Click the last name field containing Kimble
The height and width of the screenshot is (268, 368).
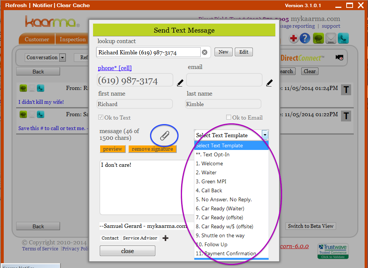click(x=223, y=104)
